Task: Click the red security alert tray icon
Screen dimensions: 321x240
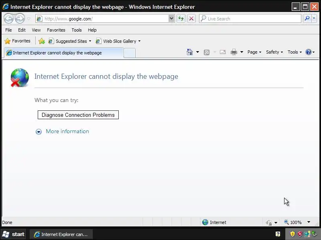Action: coord(300,234)
